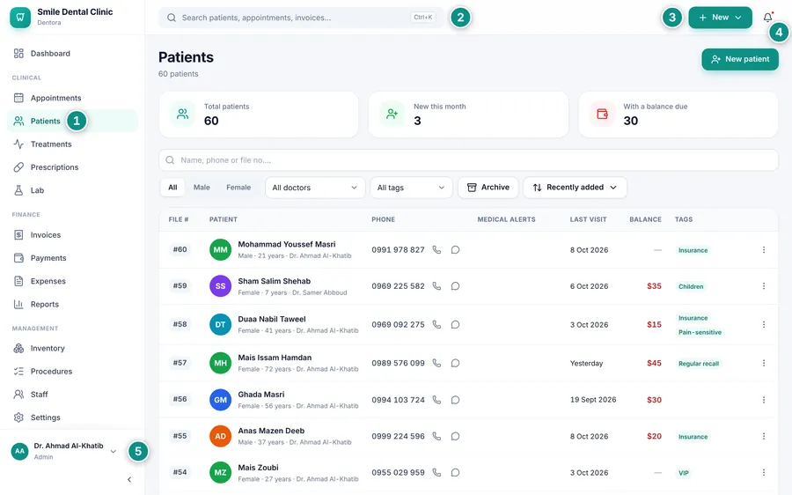Collapse the sidebar with the arrow
The width and height of the screenshot is (792, 495).
tap(129, 480)
